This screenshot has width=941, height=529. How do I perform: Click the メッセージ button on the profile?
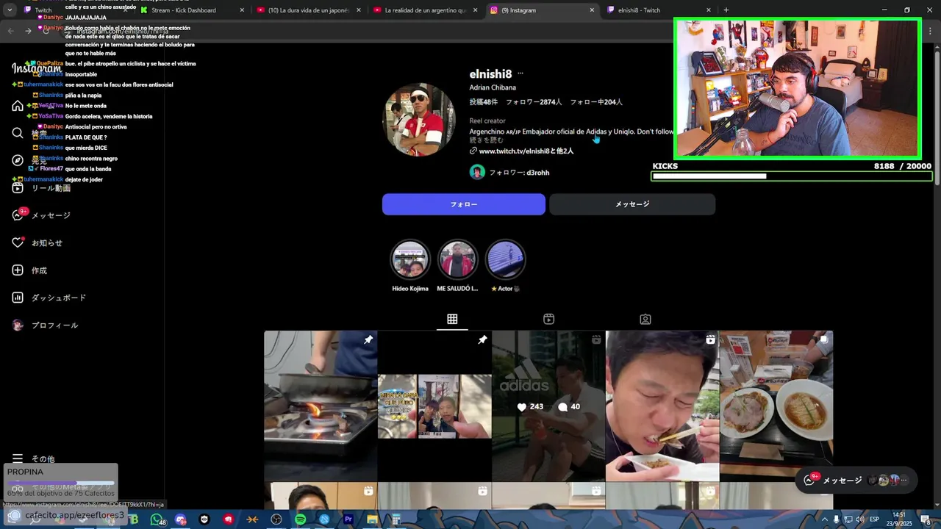tap(632, 204)
